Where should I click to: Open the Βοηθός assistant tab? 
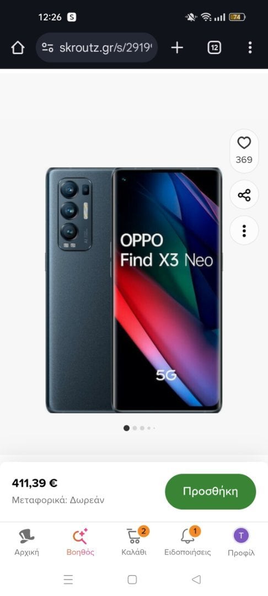tap(80, 542)
